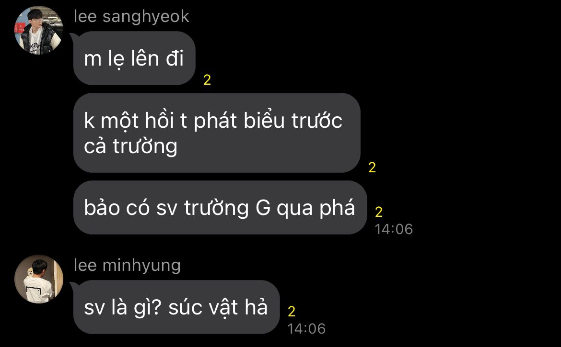The height and width of the screenshot is (347, 561).
Task: Click the 14:06 timestamp beside 'súc vật hả' message
Action: coord(306,329)
